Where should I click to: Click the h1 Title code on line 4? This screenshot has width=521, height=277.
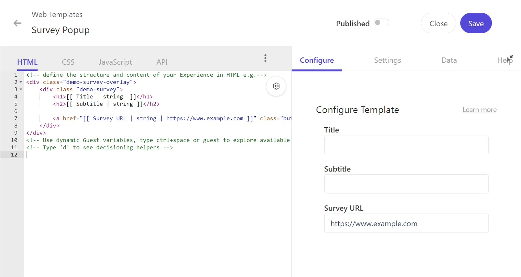click(103, 96)
